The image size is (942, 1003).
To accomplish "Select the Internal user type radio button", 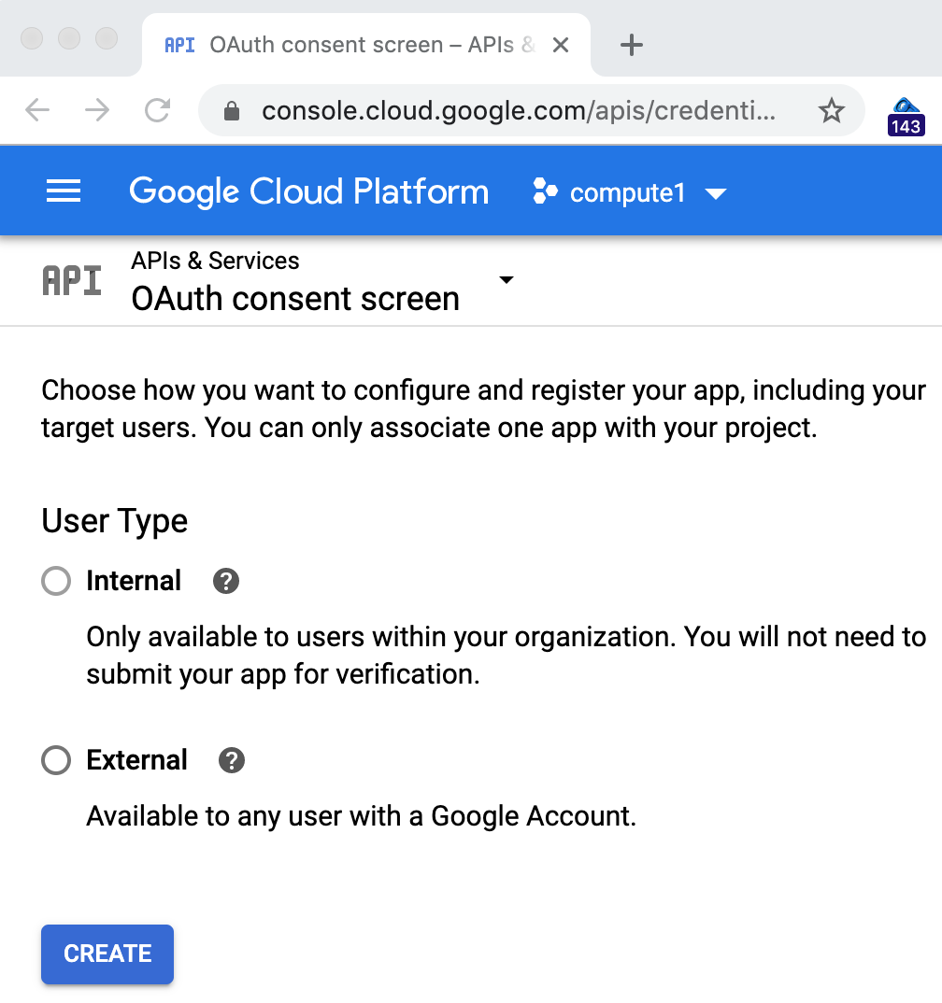I will click(56, 581).
